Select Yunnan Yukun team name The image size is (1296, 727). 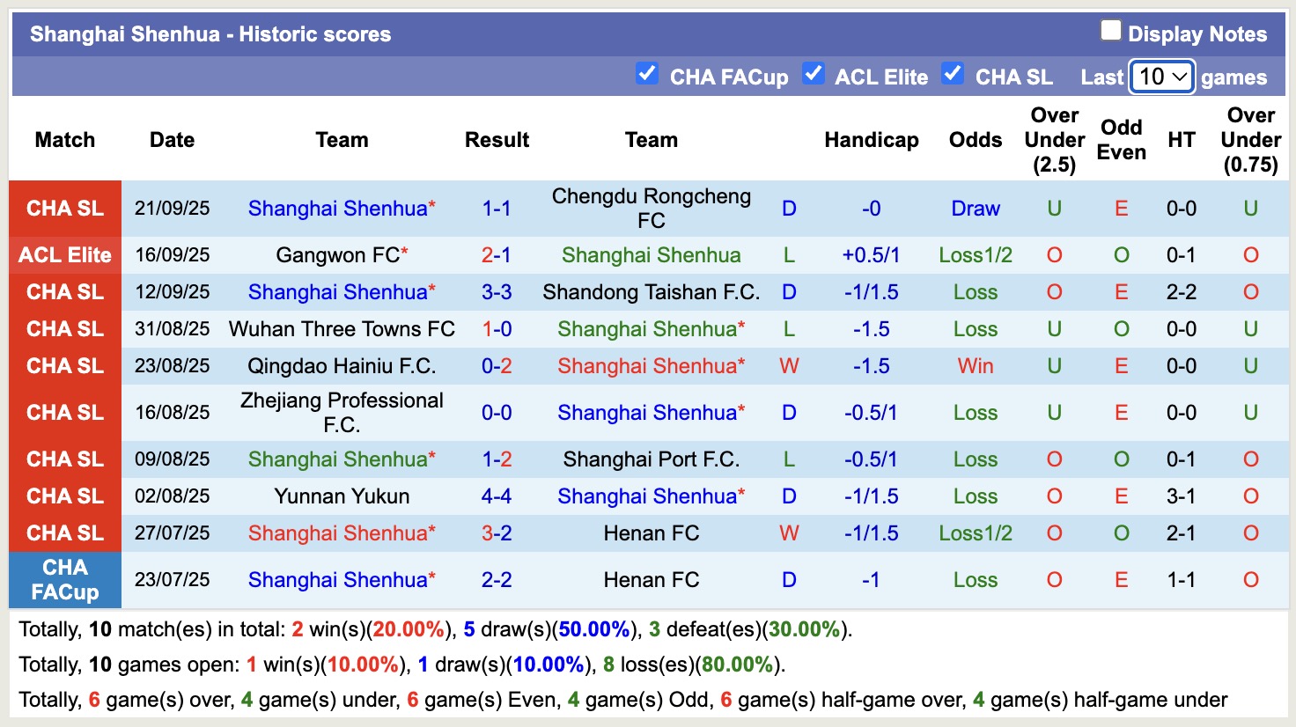[342, 496]
